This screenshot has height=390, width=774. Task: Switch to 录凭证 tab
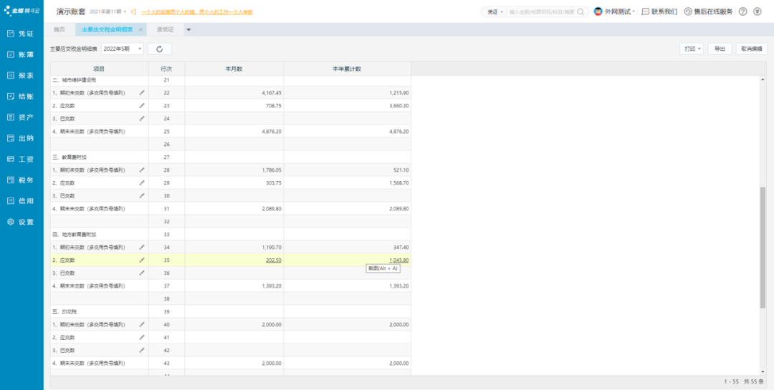click(x=166, y=29)
